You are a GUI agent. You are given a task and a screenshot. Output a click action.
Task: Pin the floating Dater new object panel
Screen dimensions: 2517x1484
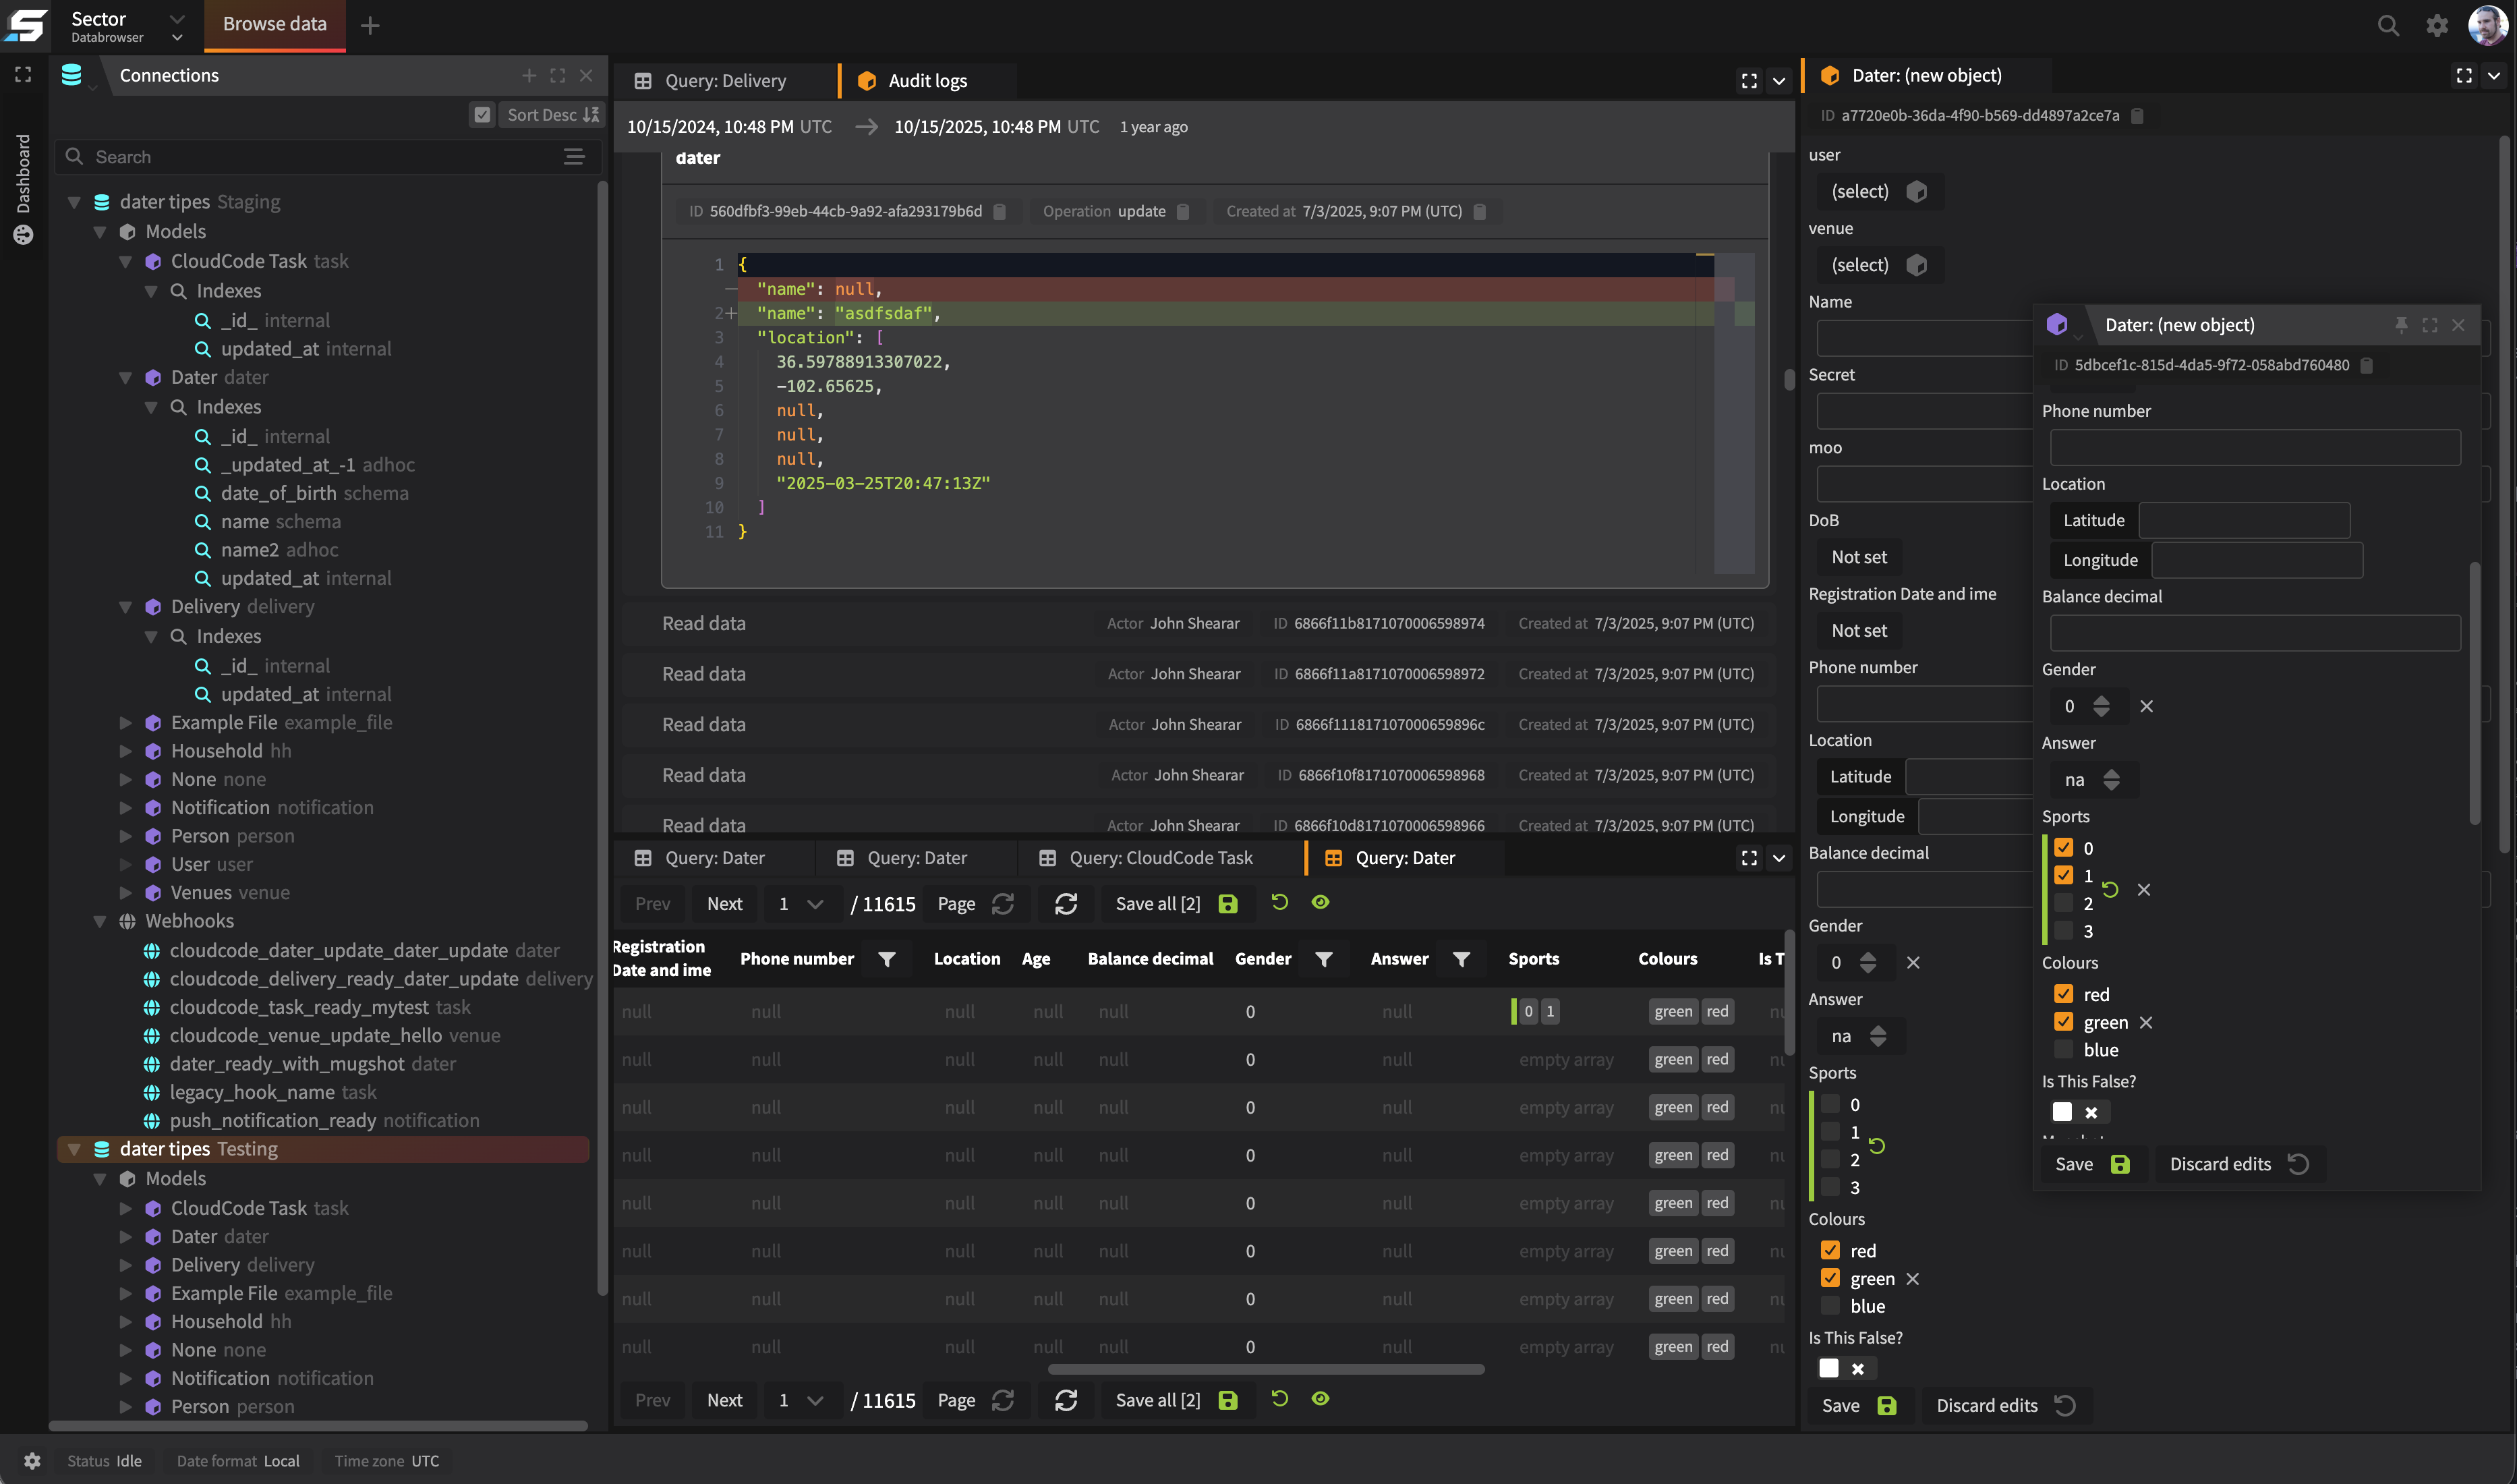point(2401,325)
